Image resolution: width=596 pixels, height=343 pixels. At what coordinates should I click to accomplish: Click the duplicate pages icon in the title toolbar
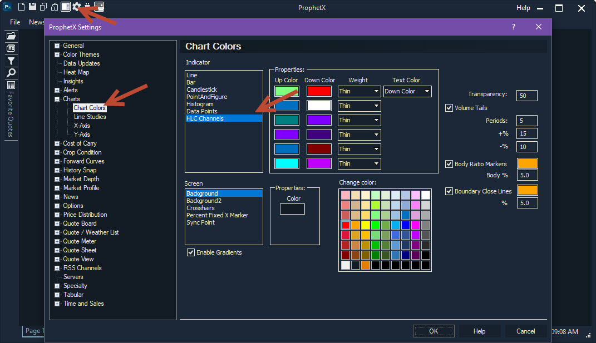pos(43,7)
